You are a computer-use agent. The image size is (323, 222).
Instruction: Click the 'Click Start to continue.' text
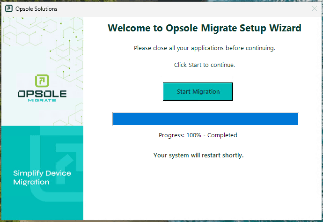pos(205,65)
